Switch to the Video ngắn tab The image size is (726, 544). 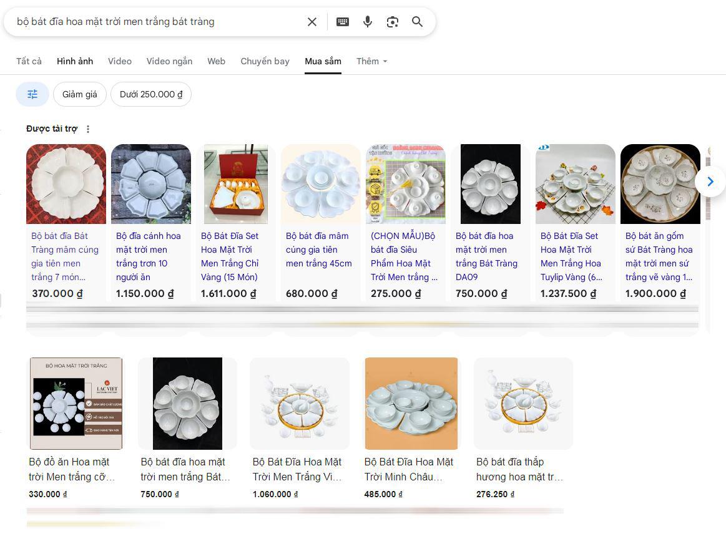[169, 61]
